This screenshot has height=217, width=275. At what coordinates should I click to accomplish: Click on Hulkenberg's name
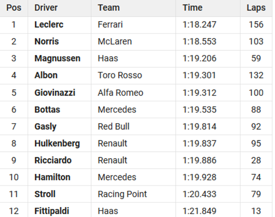[x=57, y=143]
